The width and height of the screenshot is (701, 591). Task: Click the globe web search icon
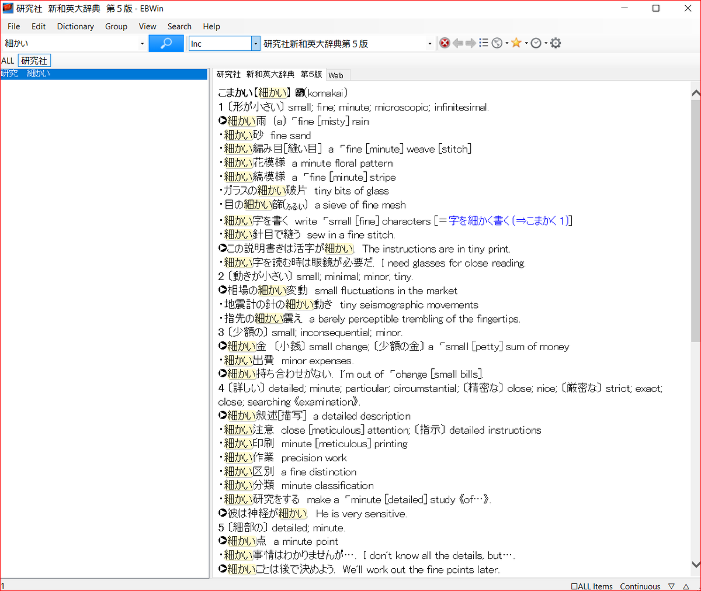(x=497, y=43)
